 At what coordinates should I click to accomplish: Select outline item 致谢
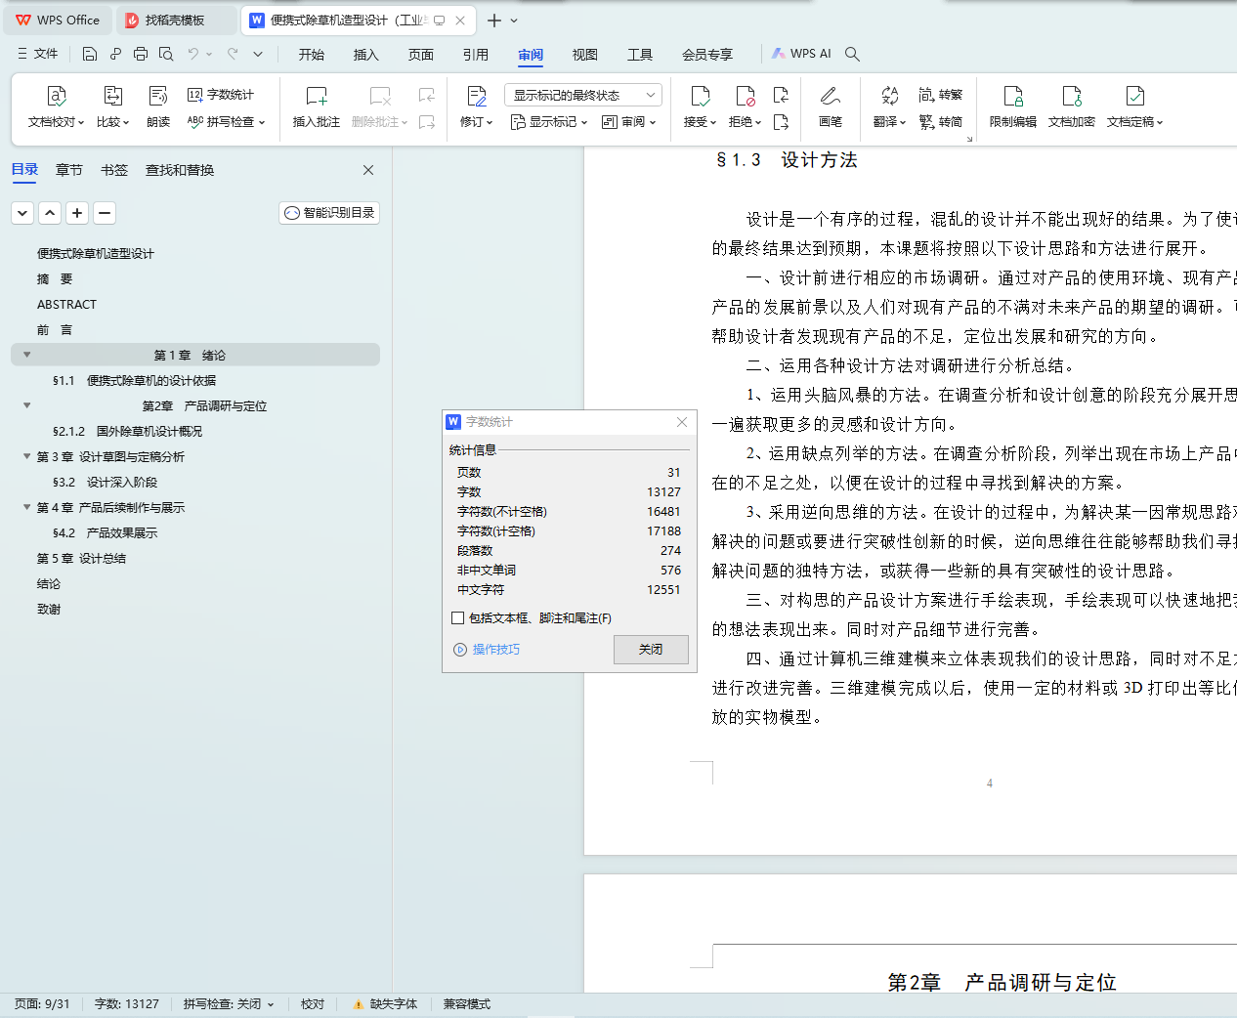(x=49, y=609)
